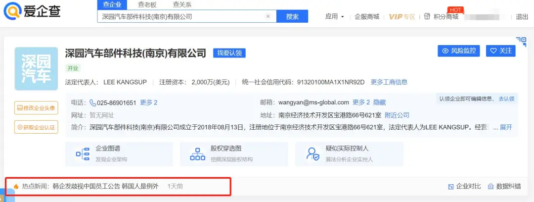This screenshot has width=534, height=202.
Task: Click the address 南京经济技术开发区宝港路66号621室
Action: tap(330, 115)
